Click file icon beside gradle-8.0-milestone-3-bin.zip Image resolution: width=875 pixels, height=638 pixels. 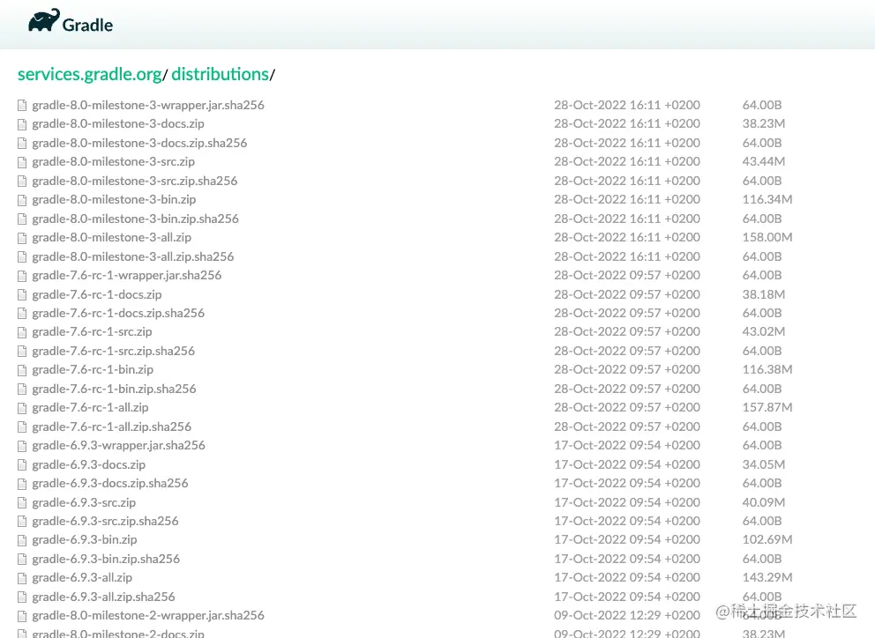point(22,200)
